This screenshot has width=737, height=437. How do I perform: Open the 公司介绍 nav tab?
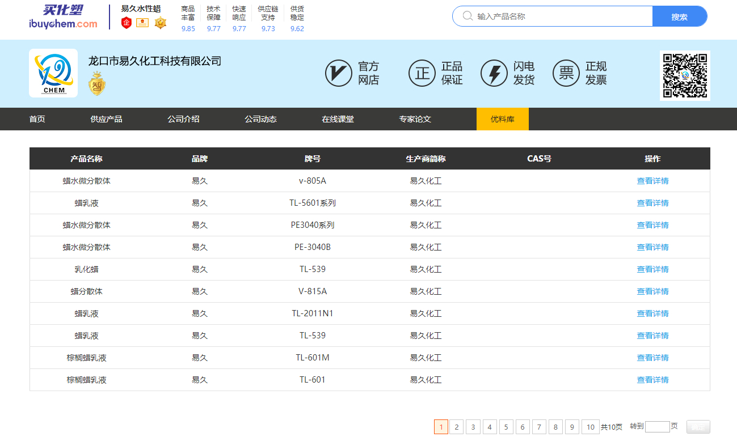tap(183, 119)
